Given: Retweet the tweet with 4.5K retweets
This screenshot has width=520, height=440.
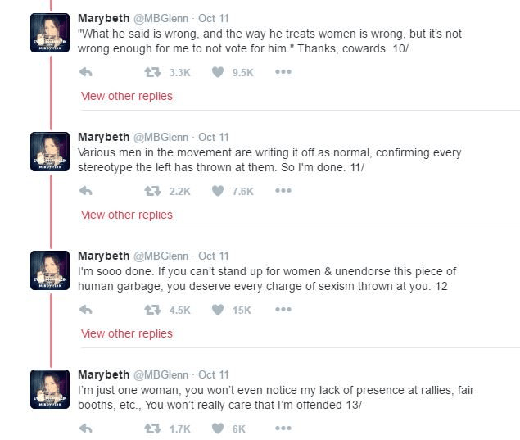Looking at the screenshot, I should 151,310.
